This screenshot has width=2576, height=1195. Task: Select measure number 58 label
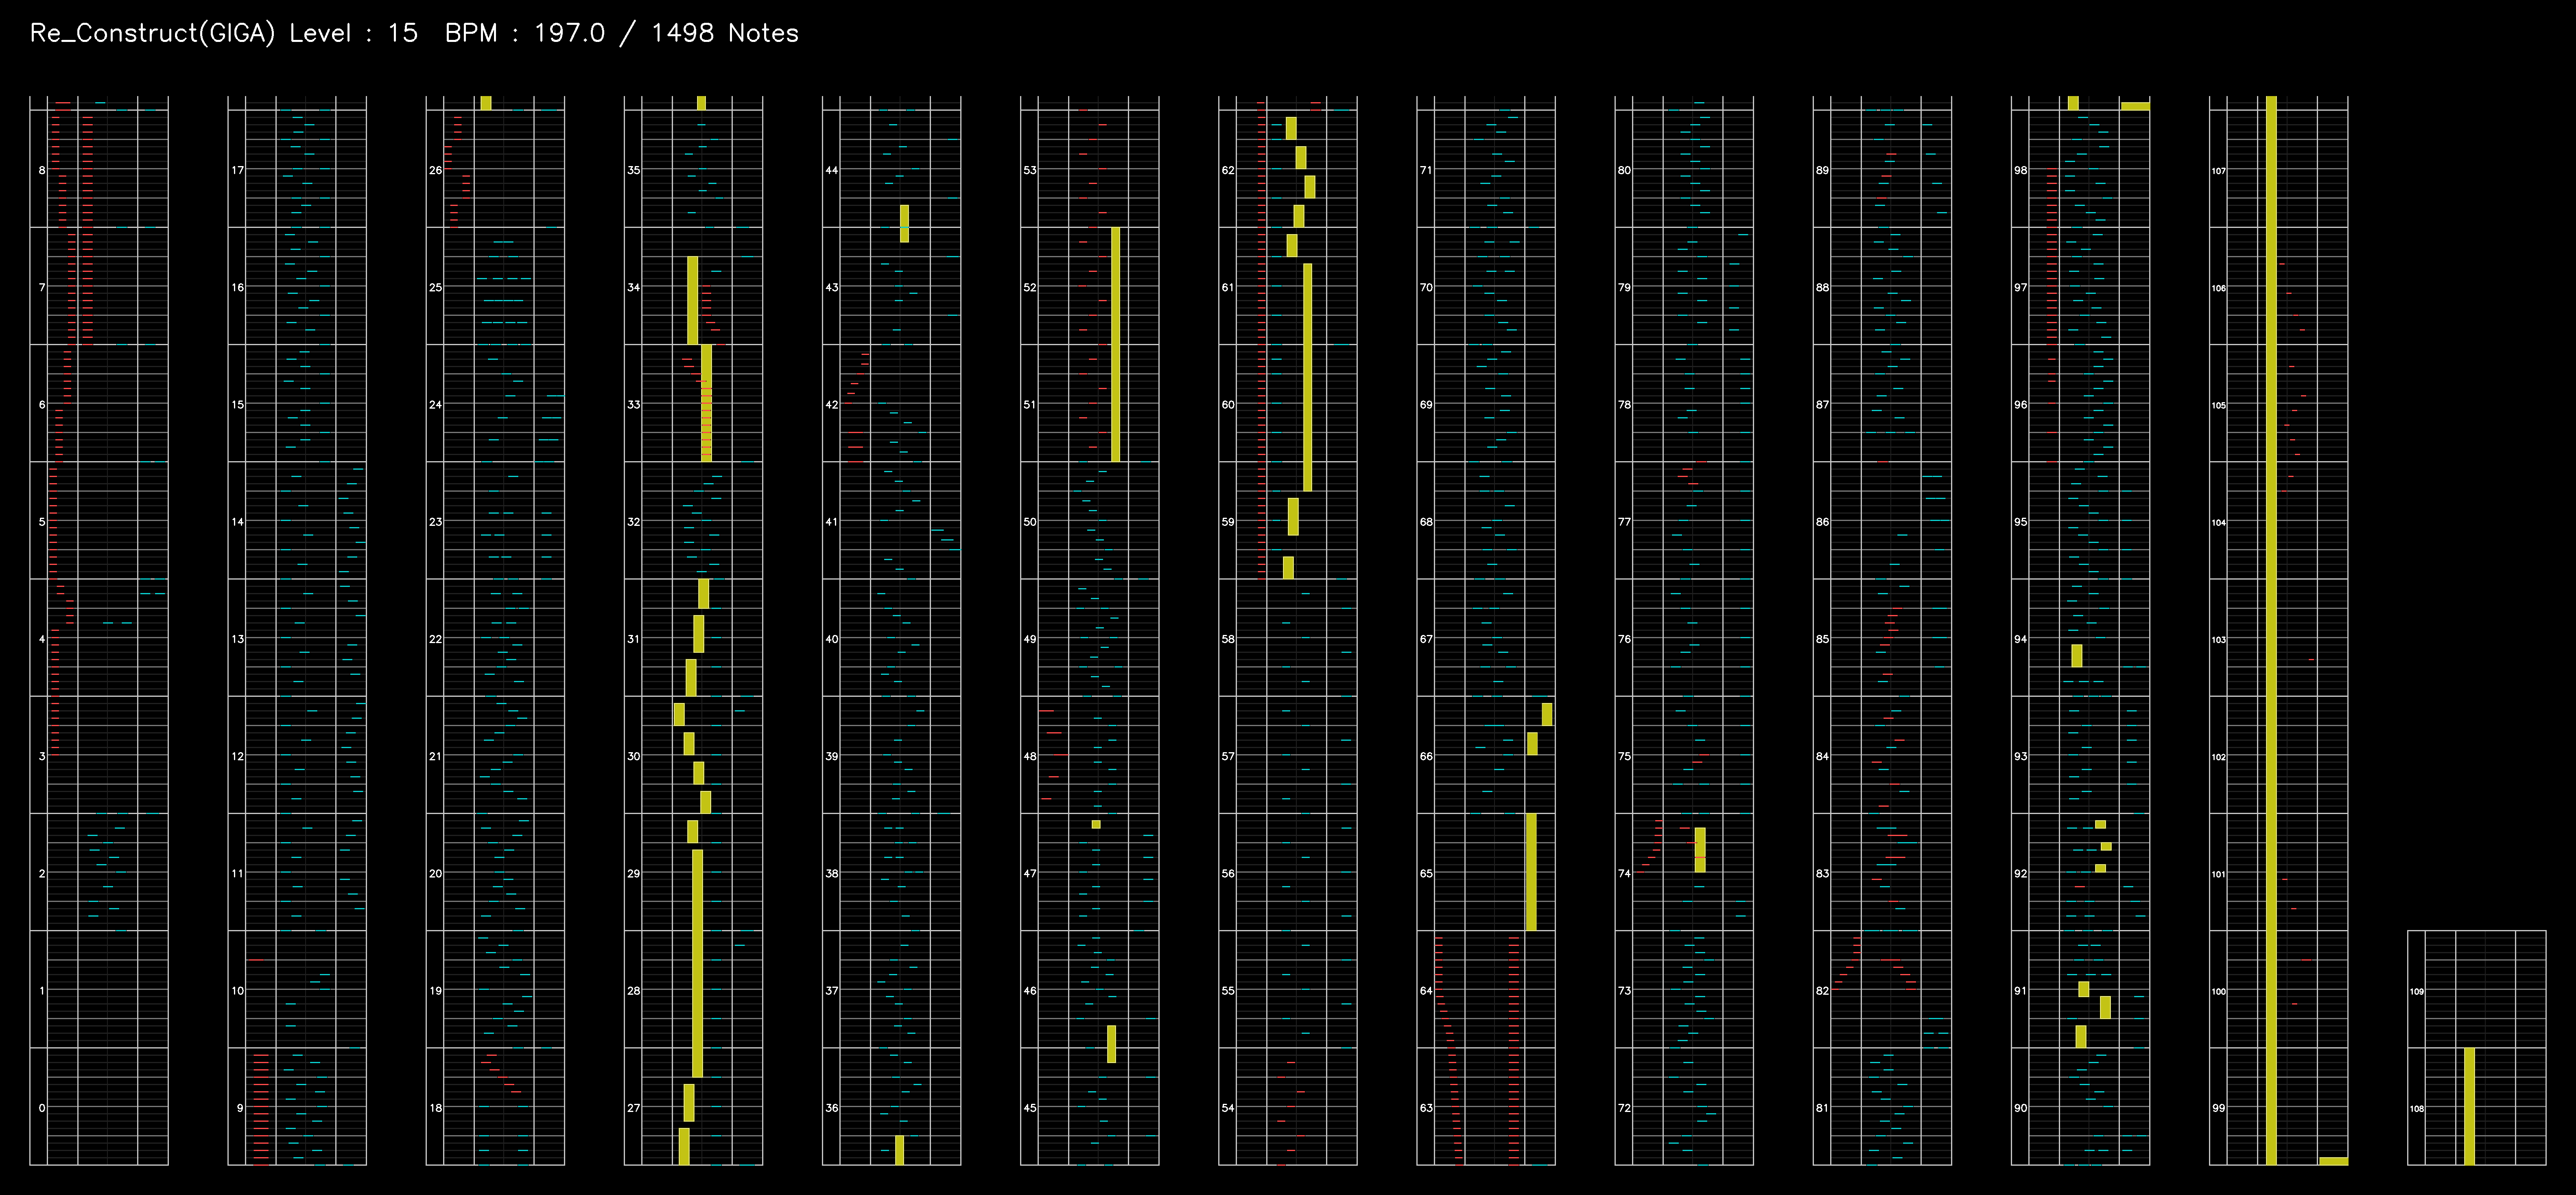[1228, 638]
